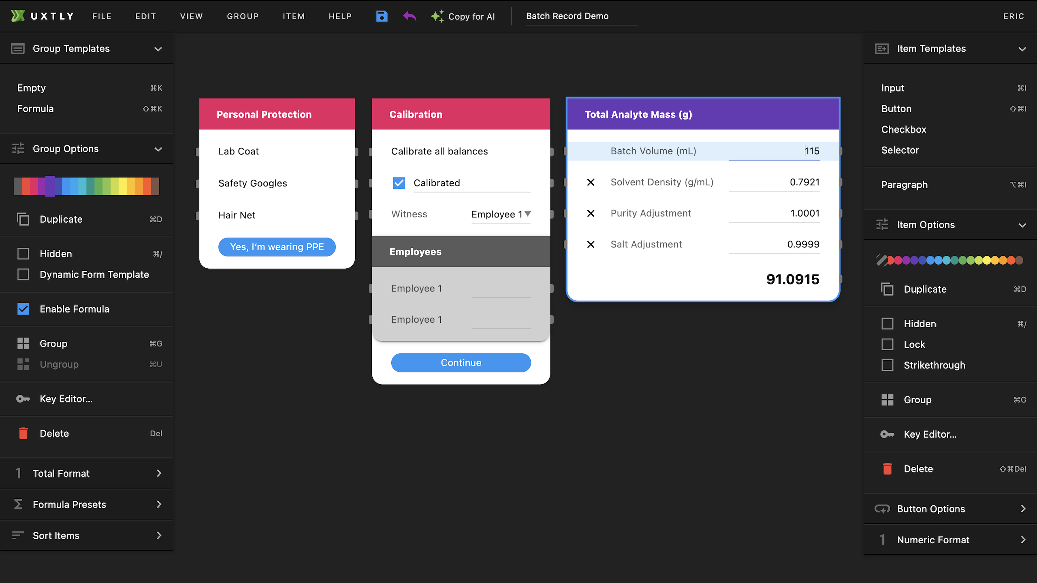Toggle the Enable Formula checkbox
The width and height of the screenshot is (1037, 583).
[23, 309]
